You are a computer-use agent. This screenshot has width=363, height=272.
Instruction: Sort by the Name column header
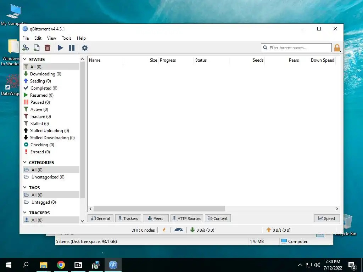click(x=105, y=60)
